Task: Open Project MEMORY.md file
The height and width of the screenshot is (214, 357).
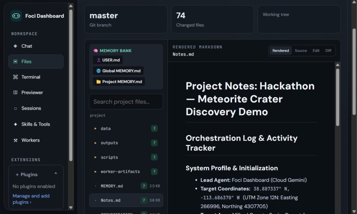Action: (x=119, y=82)
